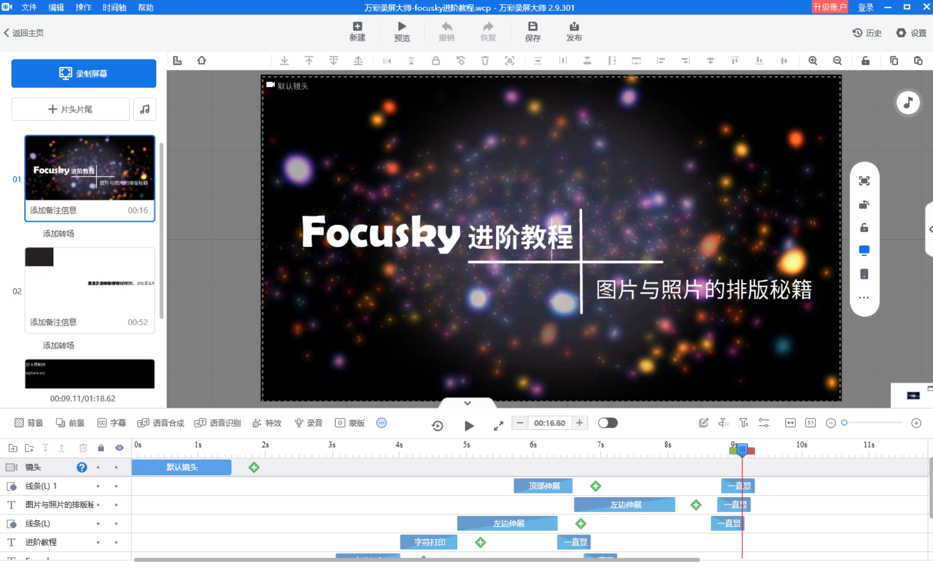933x567 pixels.
Task: Click the fit-to-screen icon in right canvas panel
Action: [864, 181]
